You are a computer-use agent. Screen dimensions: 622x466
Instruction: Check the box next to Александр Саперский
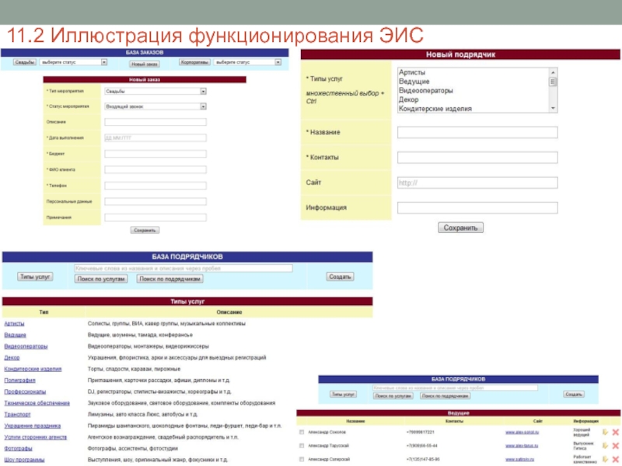click(x=302, y=460)
